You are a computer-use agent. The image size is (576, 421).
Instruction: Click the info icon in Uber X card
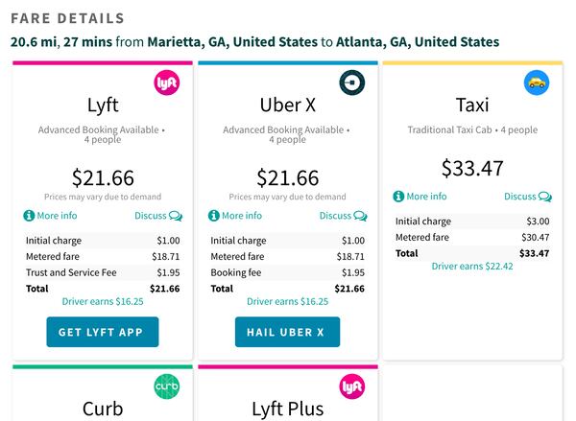214,216
